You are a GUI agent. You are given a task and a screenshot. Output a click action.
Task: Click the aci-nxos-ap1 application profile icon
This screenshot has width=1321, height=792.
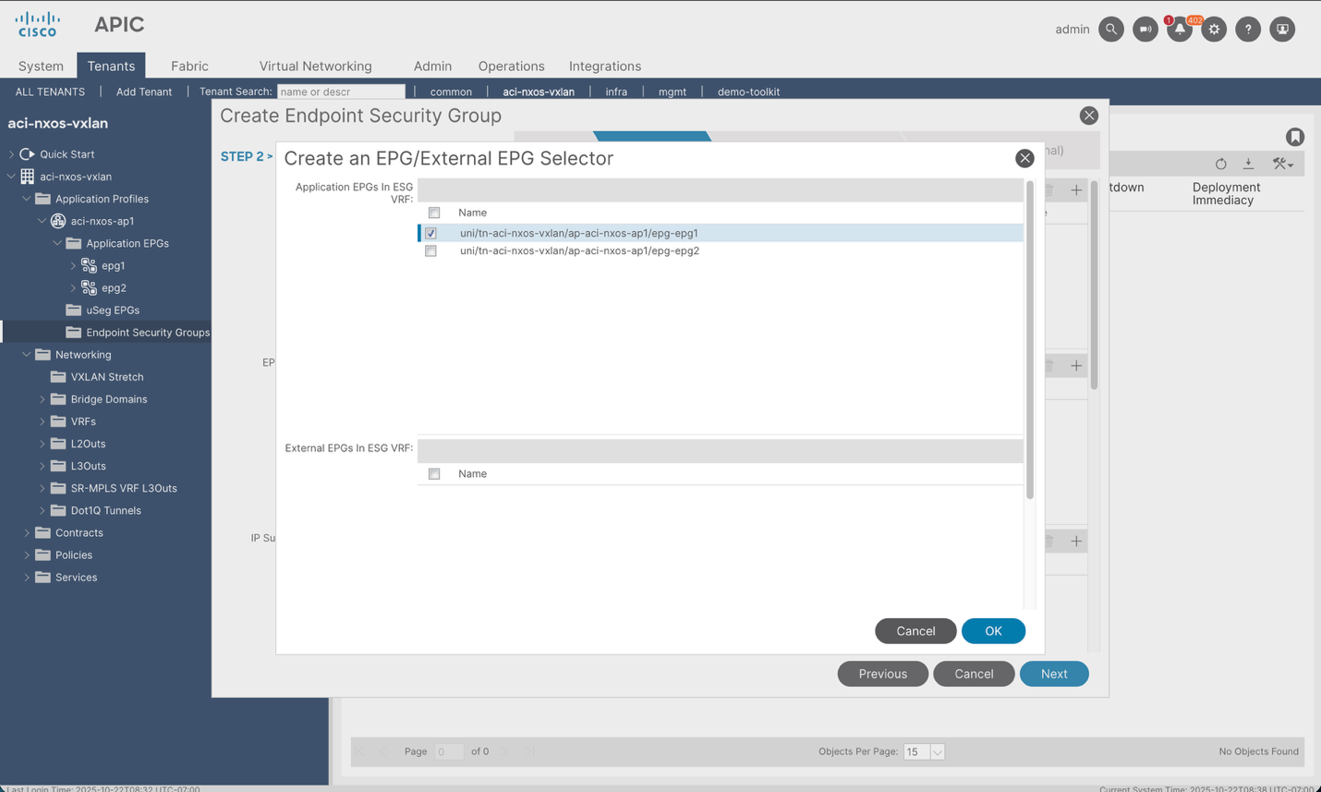(x=58, y=221)
